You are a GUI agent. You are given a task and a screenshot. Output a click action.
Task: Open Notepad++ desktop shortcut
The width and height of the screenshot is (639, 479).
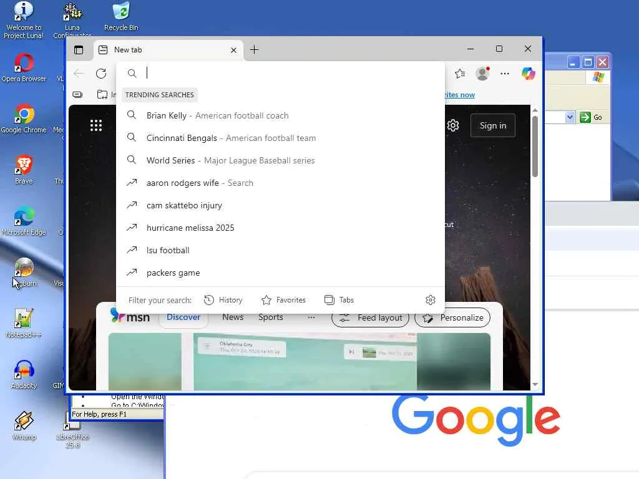coord(24,324)
